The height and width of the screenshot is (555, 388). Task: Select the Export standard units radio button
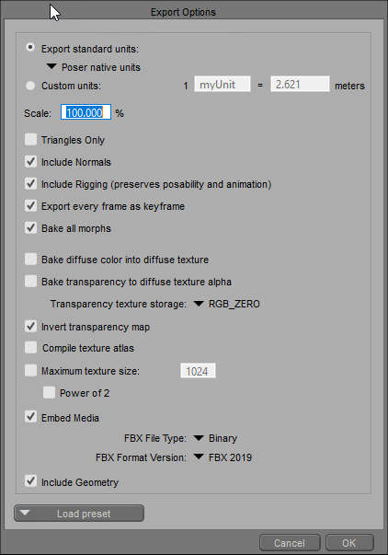pyautogui.click(x=30, y=48)
